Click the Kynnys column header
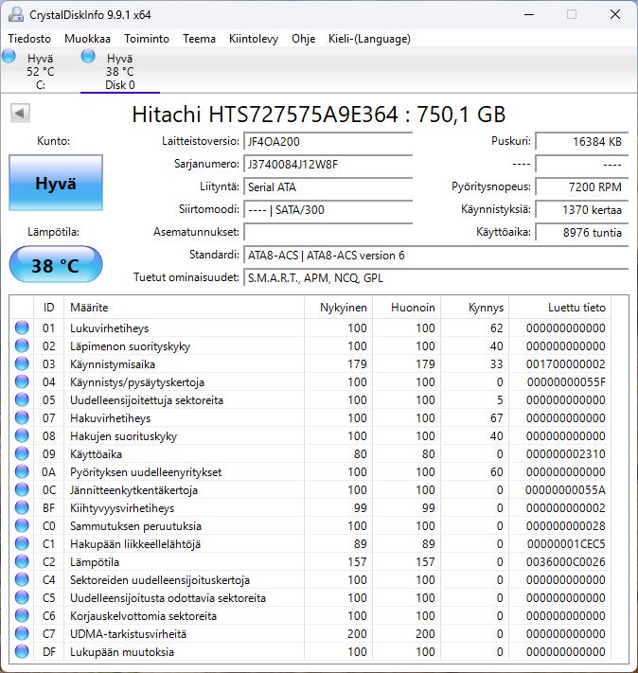 (475, 308)
